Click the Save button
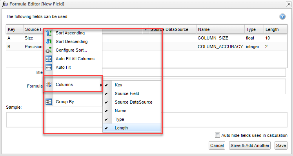Viewport: 293px width, 156px height. pos(281,145)
